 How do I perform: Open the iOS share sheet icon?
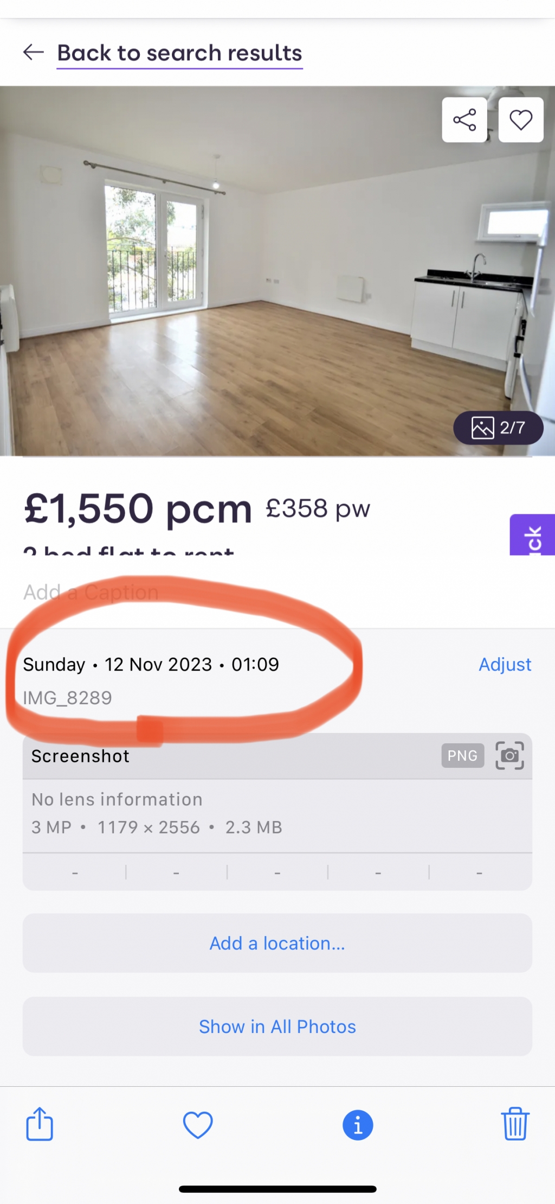(x=40, y=1124)
